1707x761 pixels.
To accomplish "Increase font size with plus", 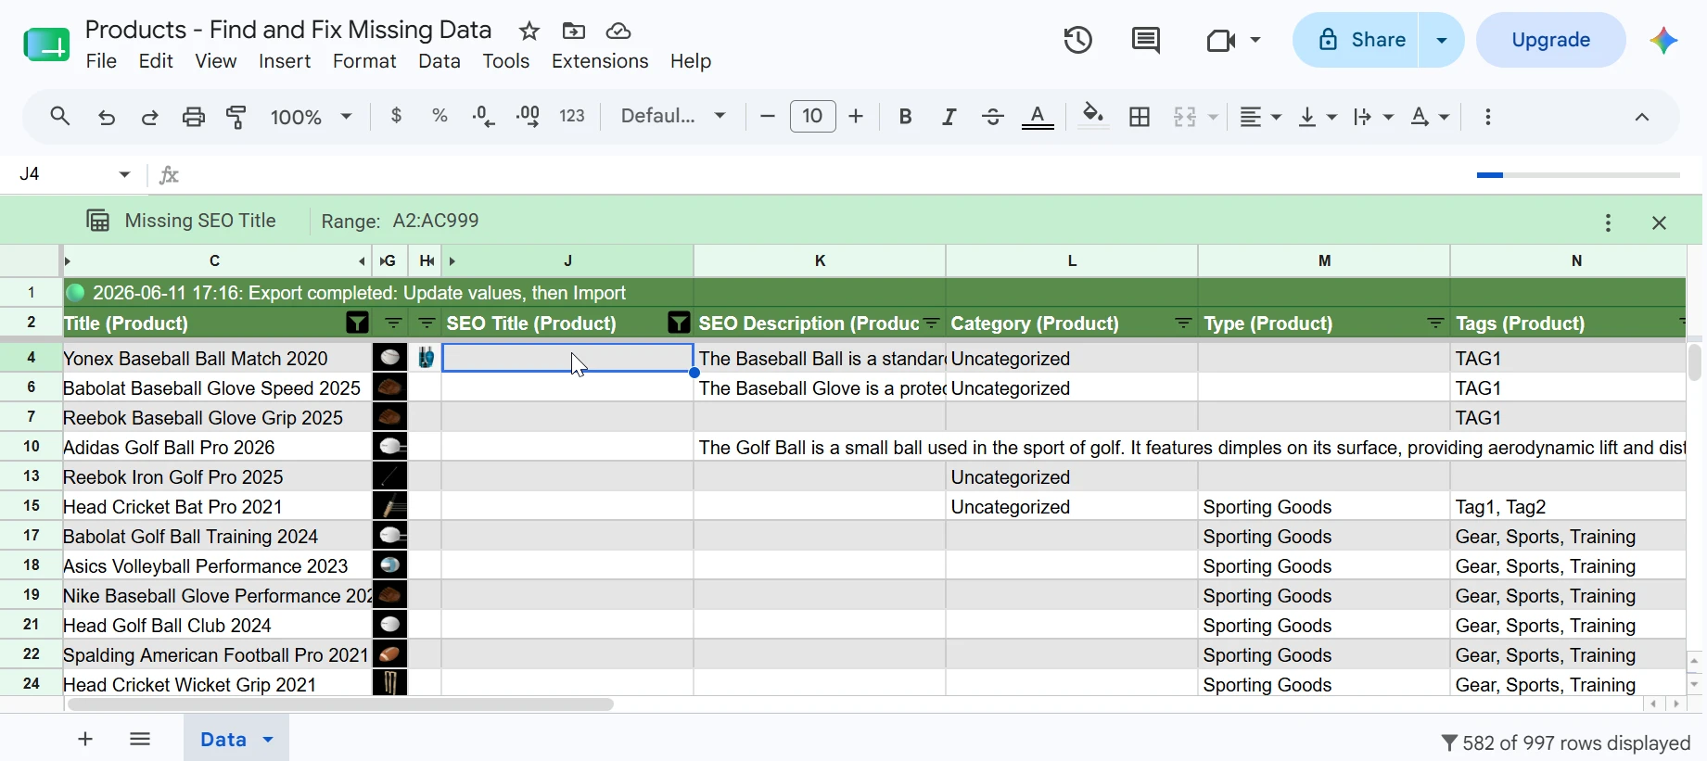I will pos(857,116).
